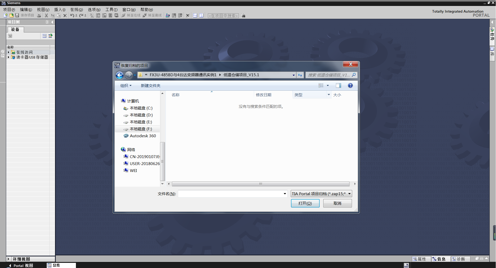This screenshot has height=268, width=496.
Task: Expand the 详细视图 section
Action: coord(8,259)
